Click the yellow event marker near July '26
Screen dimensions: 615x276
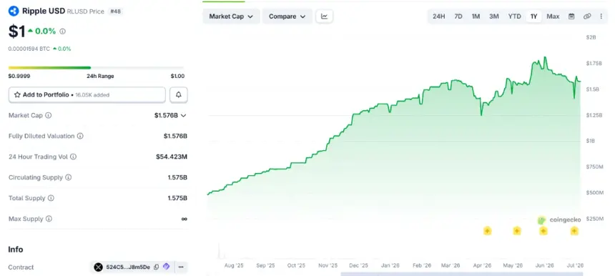coord(574,231)
